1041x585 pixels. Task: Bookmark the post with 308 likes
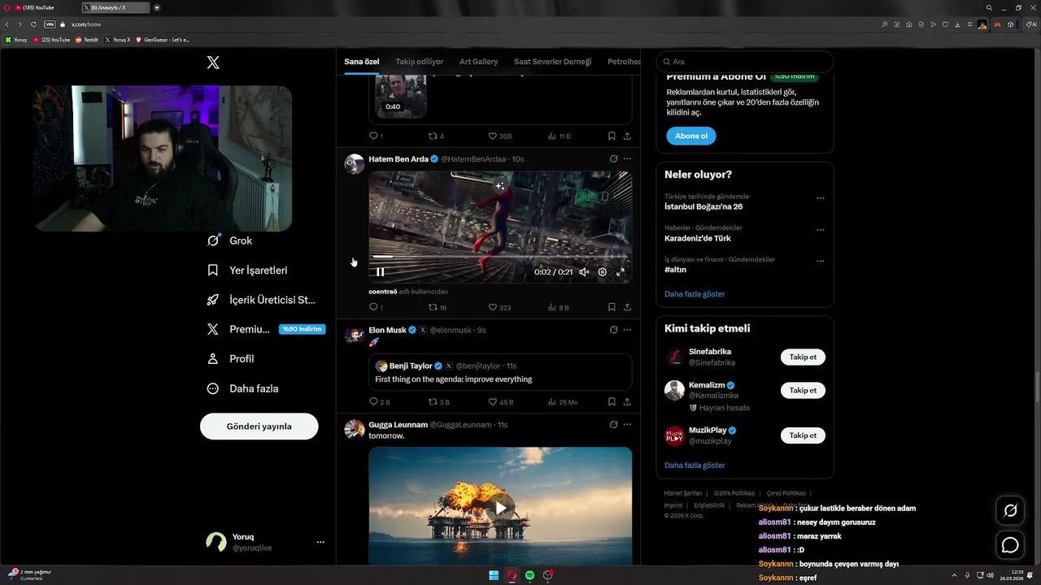click(612, 136)
